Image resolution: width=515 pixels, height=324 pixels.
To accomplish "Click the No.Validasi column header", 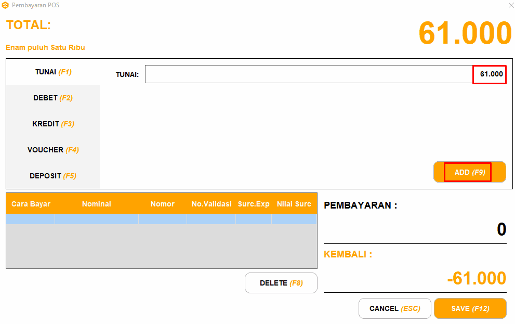I will (x=212, y=204).
